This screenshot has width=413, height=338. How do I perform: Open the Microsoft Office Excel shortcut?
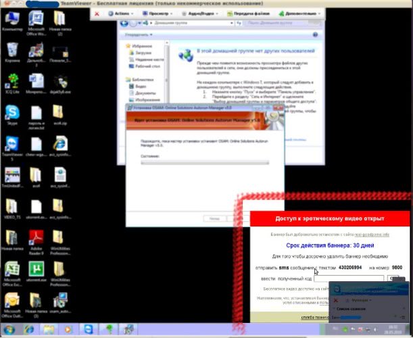pos(12,274)
